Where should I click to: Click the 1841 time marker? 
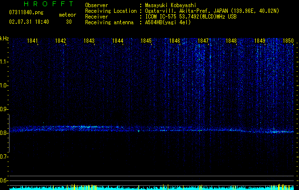pos(32,41)
